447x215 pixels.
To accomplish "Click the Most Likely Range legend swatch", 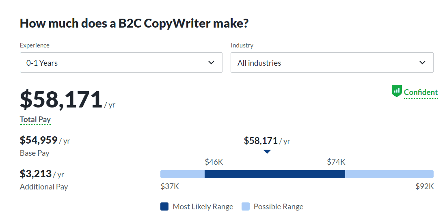I will [x=164, y=206].
